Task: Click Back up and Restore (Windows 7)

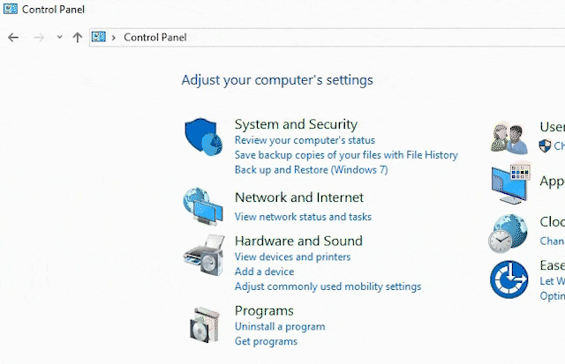Action: pos(311,169)
